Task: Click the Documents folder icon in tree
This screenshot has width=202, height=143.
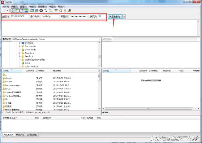Action: [x=23, y=46]
